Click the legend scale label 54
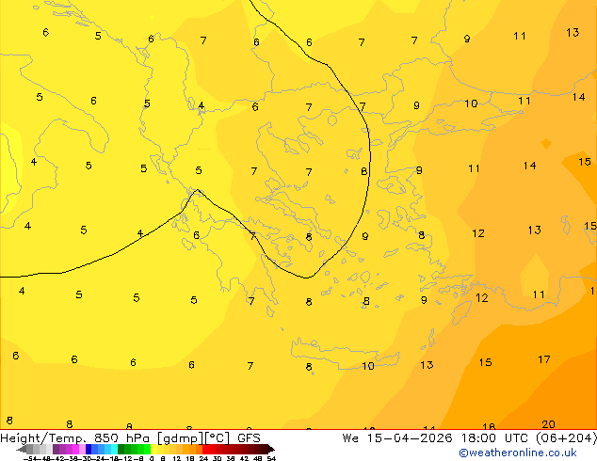This screenshot has height=461, width=597. coord(271,458)
